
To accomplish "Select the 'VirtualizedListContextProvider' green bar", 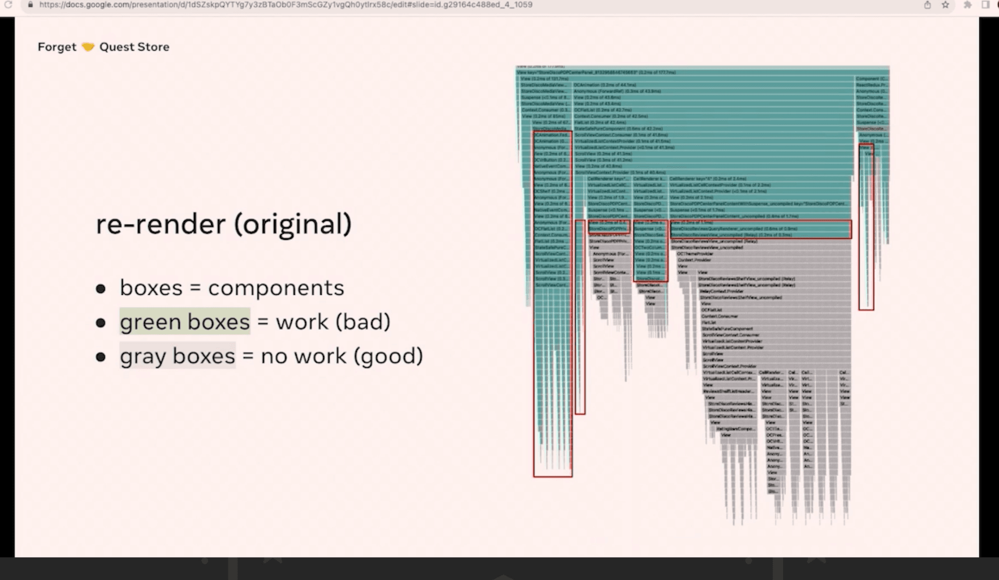I will coord(714,141).
